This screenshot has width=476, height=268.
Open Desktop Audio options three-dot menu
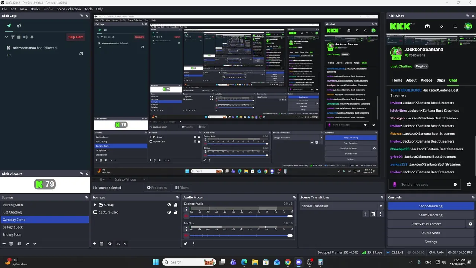point(186,210)
